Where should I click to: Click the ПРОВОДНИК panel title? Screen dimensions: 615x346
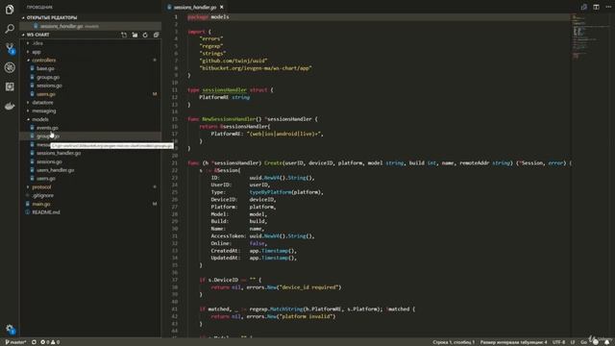39,7
